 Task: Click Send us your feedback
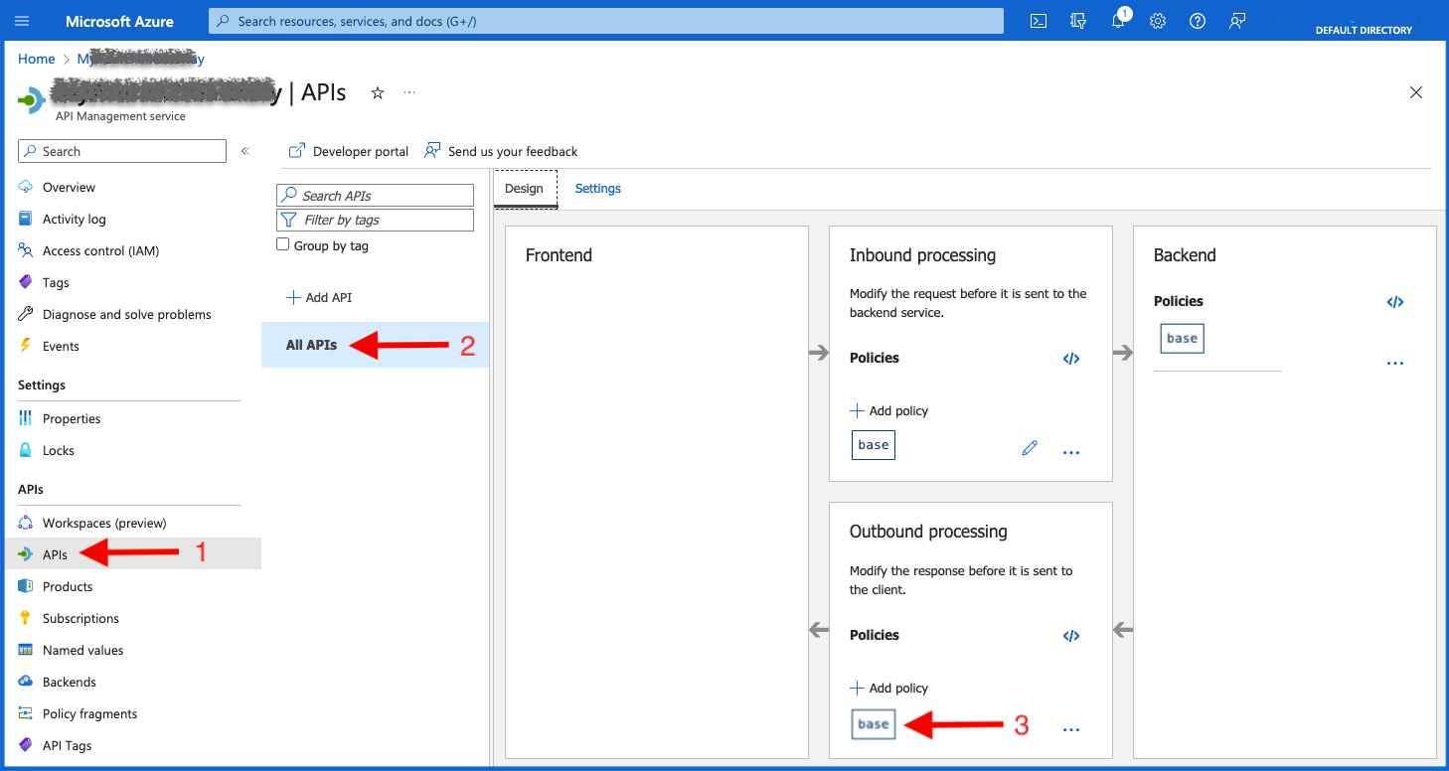click(x=501, y=151)
